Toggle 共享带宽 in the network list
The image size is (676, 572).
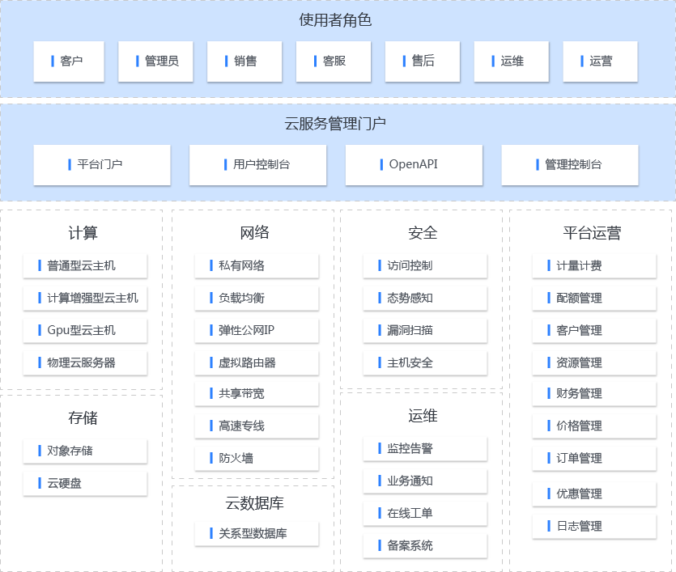(257, 395)
